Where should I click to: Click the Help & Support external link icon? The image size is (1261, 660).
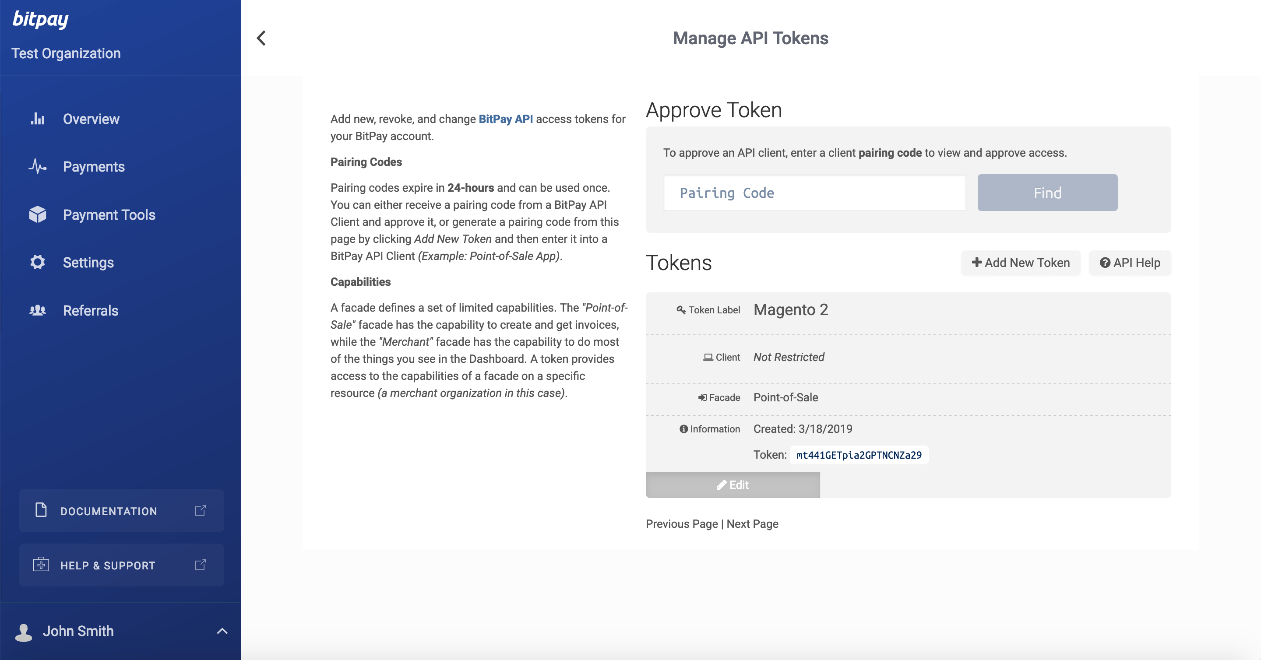200,565
